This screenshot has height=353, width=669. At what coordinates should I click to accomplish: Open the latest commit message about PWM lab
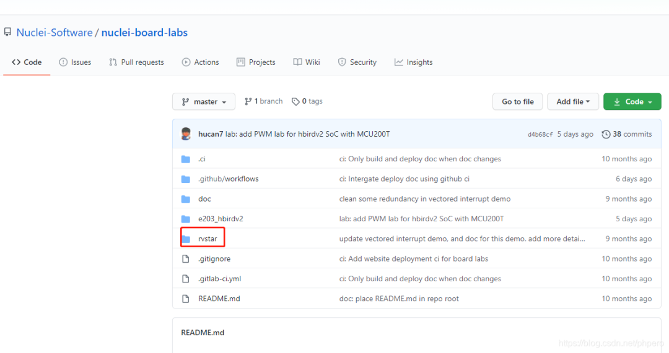(x=308, y=134)
